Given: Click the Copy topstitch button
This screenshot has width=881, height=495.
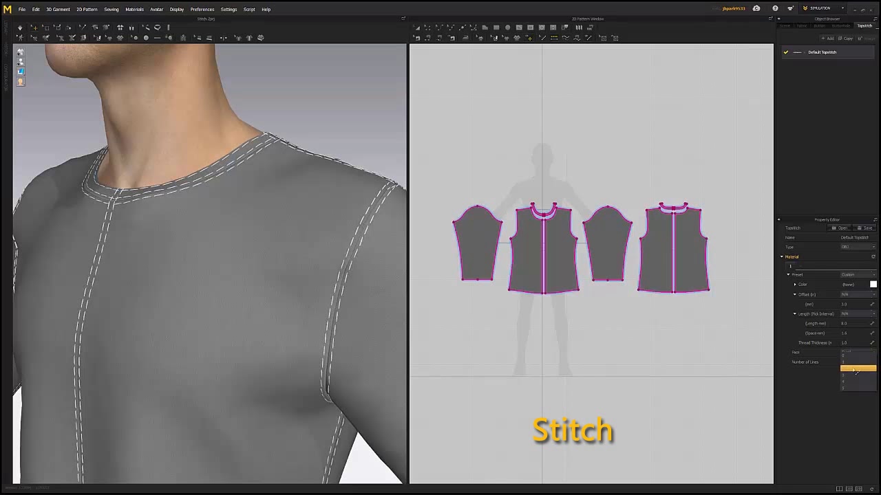Looking at the screenshot, I should click(x=845, y=38).
